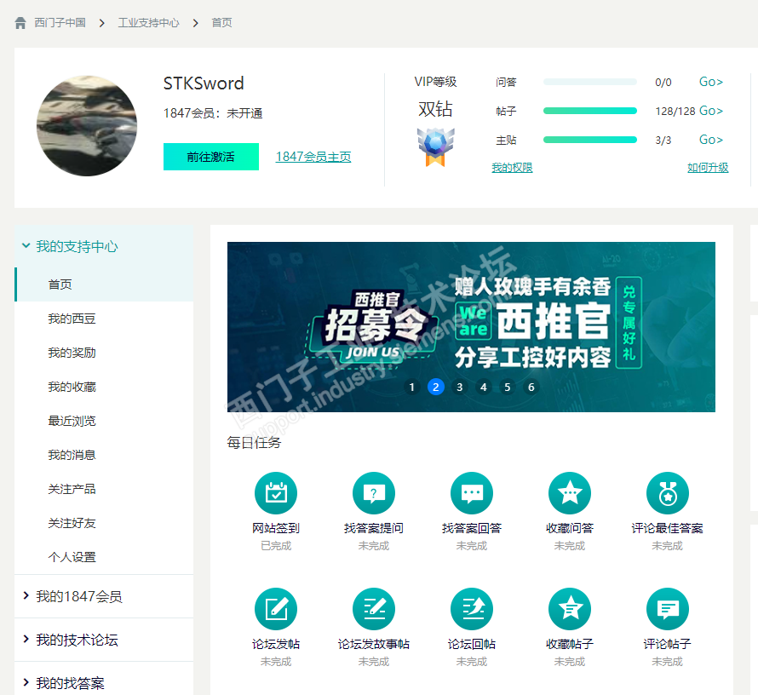The width and height of the screenshot is (758, 695).
Task: Open the 网站签到 daily task icon
Action: [x=276, y=493]
